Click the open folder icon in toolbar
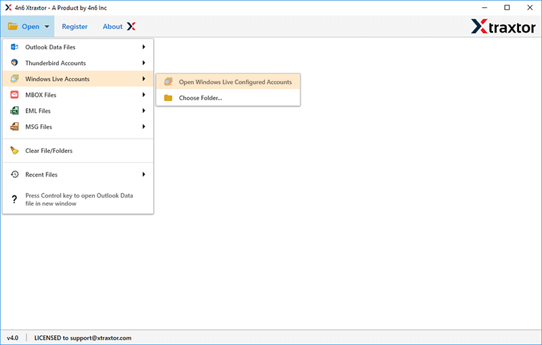 point(13,26)
